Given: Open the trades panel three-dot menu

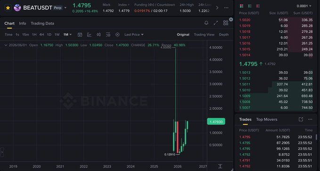Looking at the screenshot, I should coord(310,119).
